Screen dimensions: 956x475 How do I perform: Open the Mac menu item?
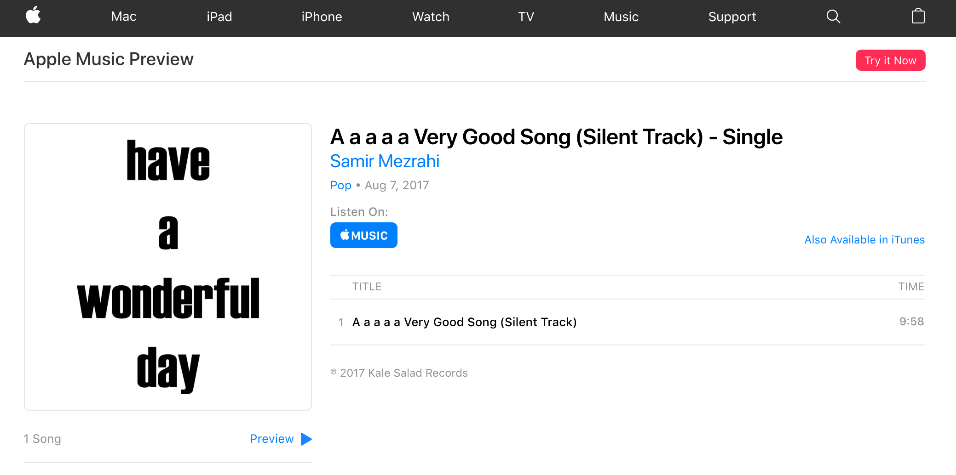point(124,17)
